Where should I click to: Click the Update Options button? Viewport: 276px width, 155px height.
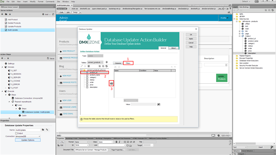point(28,140)
